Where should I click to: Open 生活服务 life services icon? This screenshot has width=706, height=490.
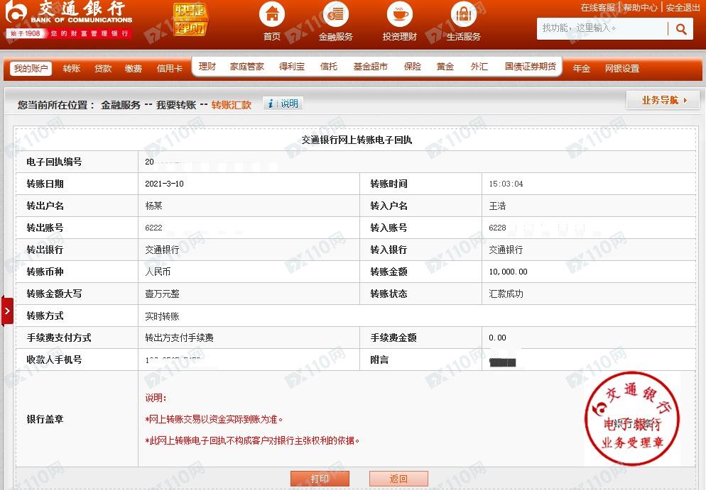click(x=464, y=14)
